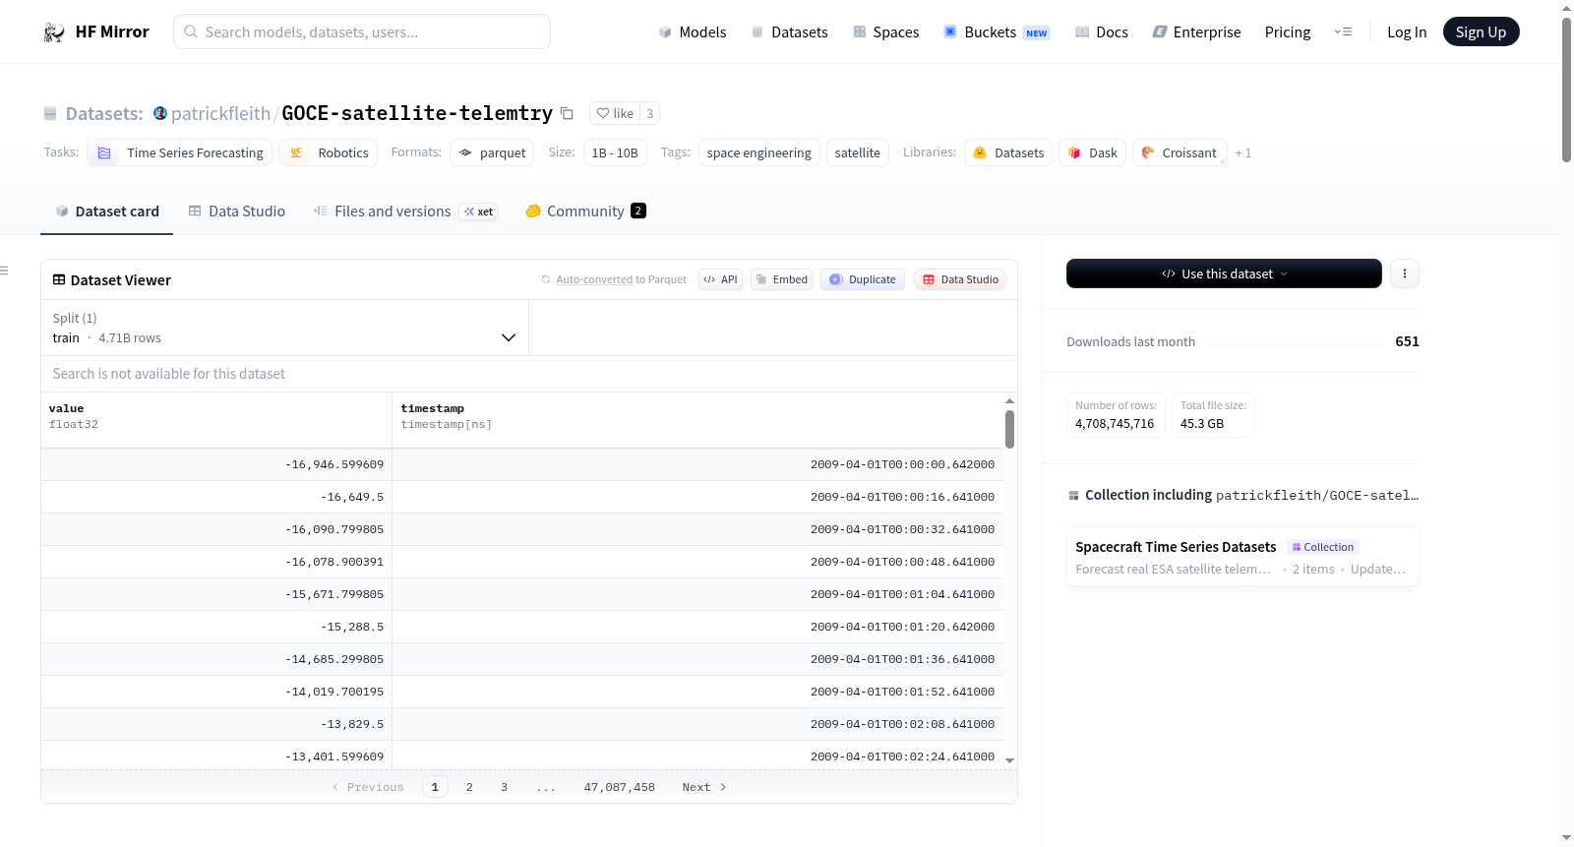Screen dimensions: 1574x847
Task: Click the table scroll-down arrow
Action: click(x=1009, y=760)
